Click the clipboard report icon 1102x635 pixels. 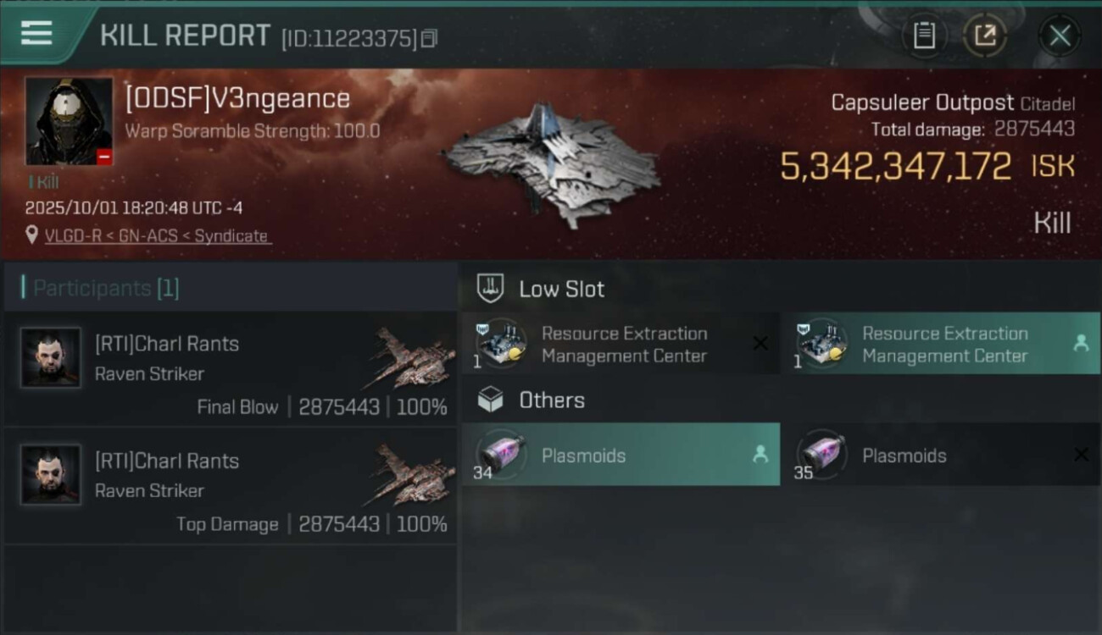923,36
